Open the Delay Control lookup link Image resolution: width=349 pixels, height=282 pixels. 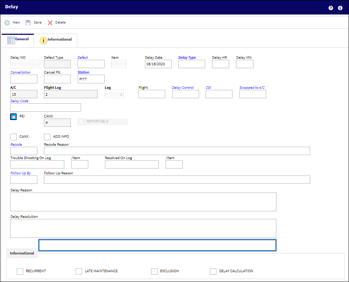(183, 88)
